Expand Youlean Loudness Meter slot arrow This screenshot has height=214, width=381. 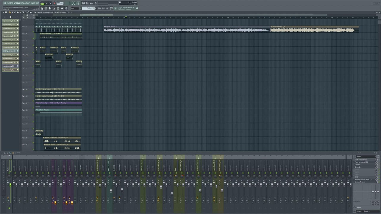[354, 180]
